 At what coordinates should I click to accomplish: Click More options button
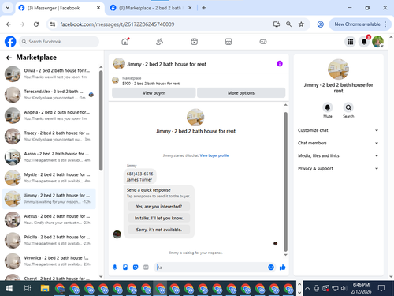click(x=241, y=93)
